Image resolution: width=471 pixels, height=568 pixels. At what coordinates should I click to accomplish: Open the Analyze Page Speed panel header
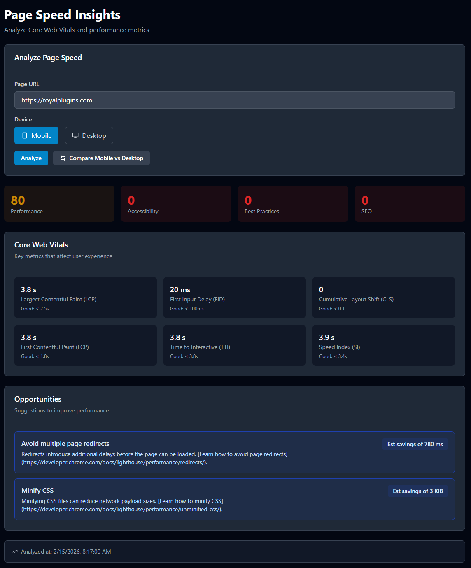48,58
